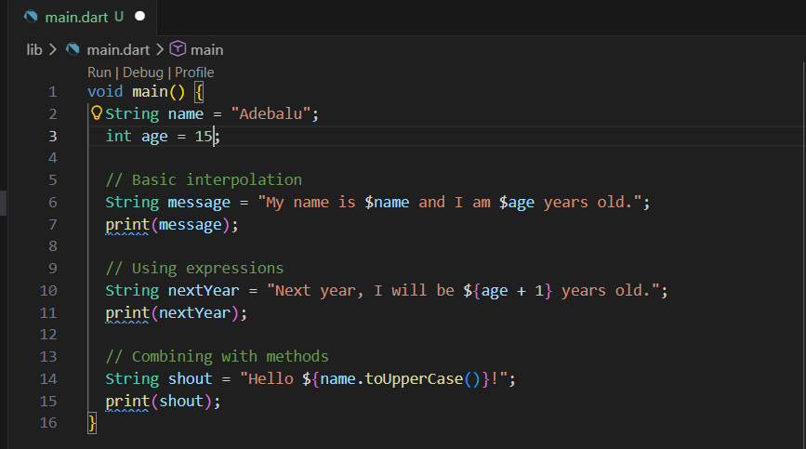Click the Profile code lens link
This screenshot has width=806, height=449.
(x=194, y=73)
